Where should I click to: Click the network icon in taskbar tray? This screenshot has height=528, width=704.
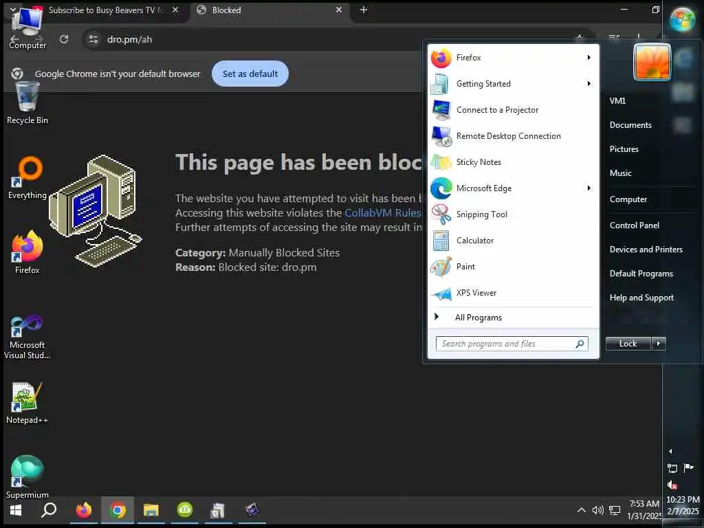(x=615, y=510)
